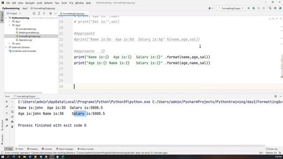Click Restore Layout icon in Run panel
This screenshot has width=283, height=159.
coord(7,120)
